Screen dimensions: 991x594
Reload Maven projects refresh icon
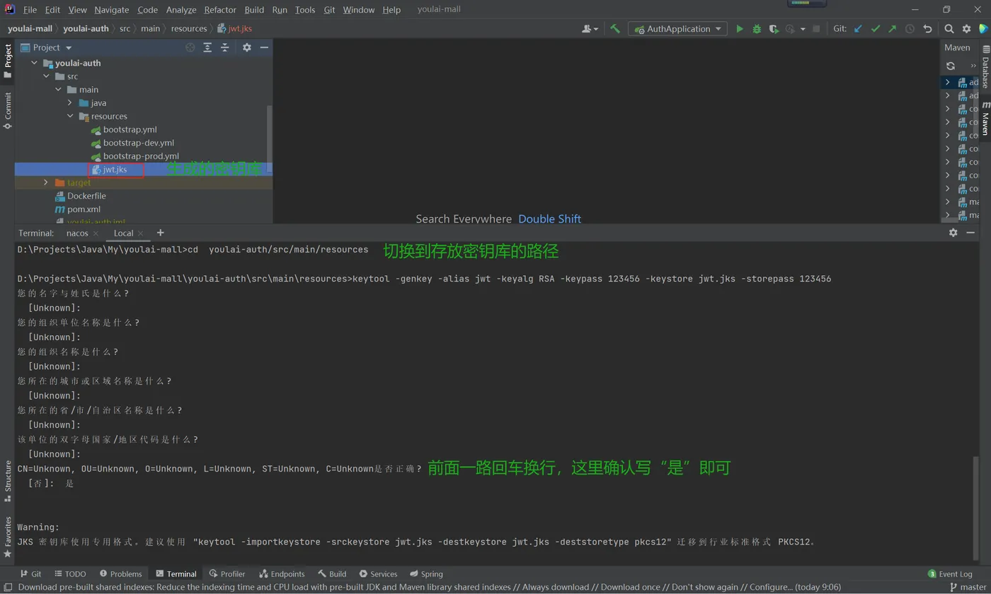click(951, 66)
